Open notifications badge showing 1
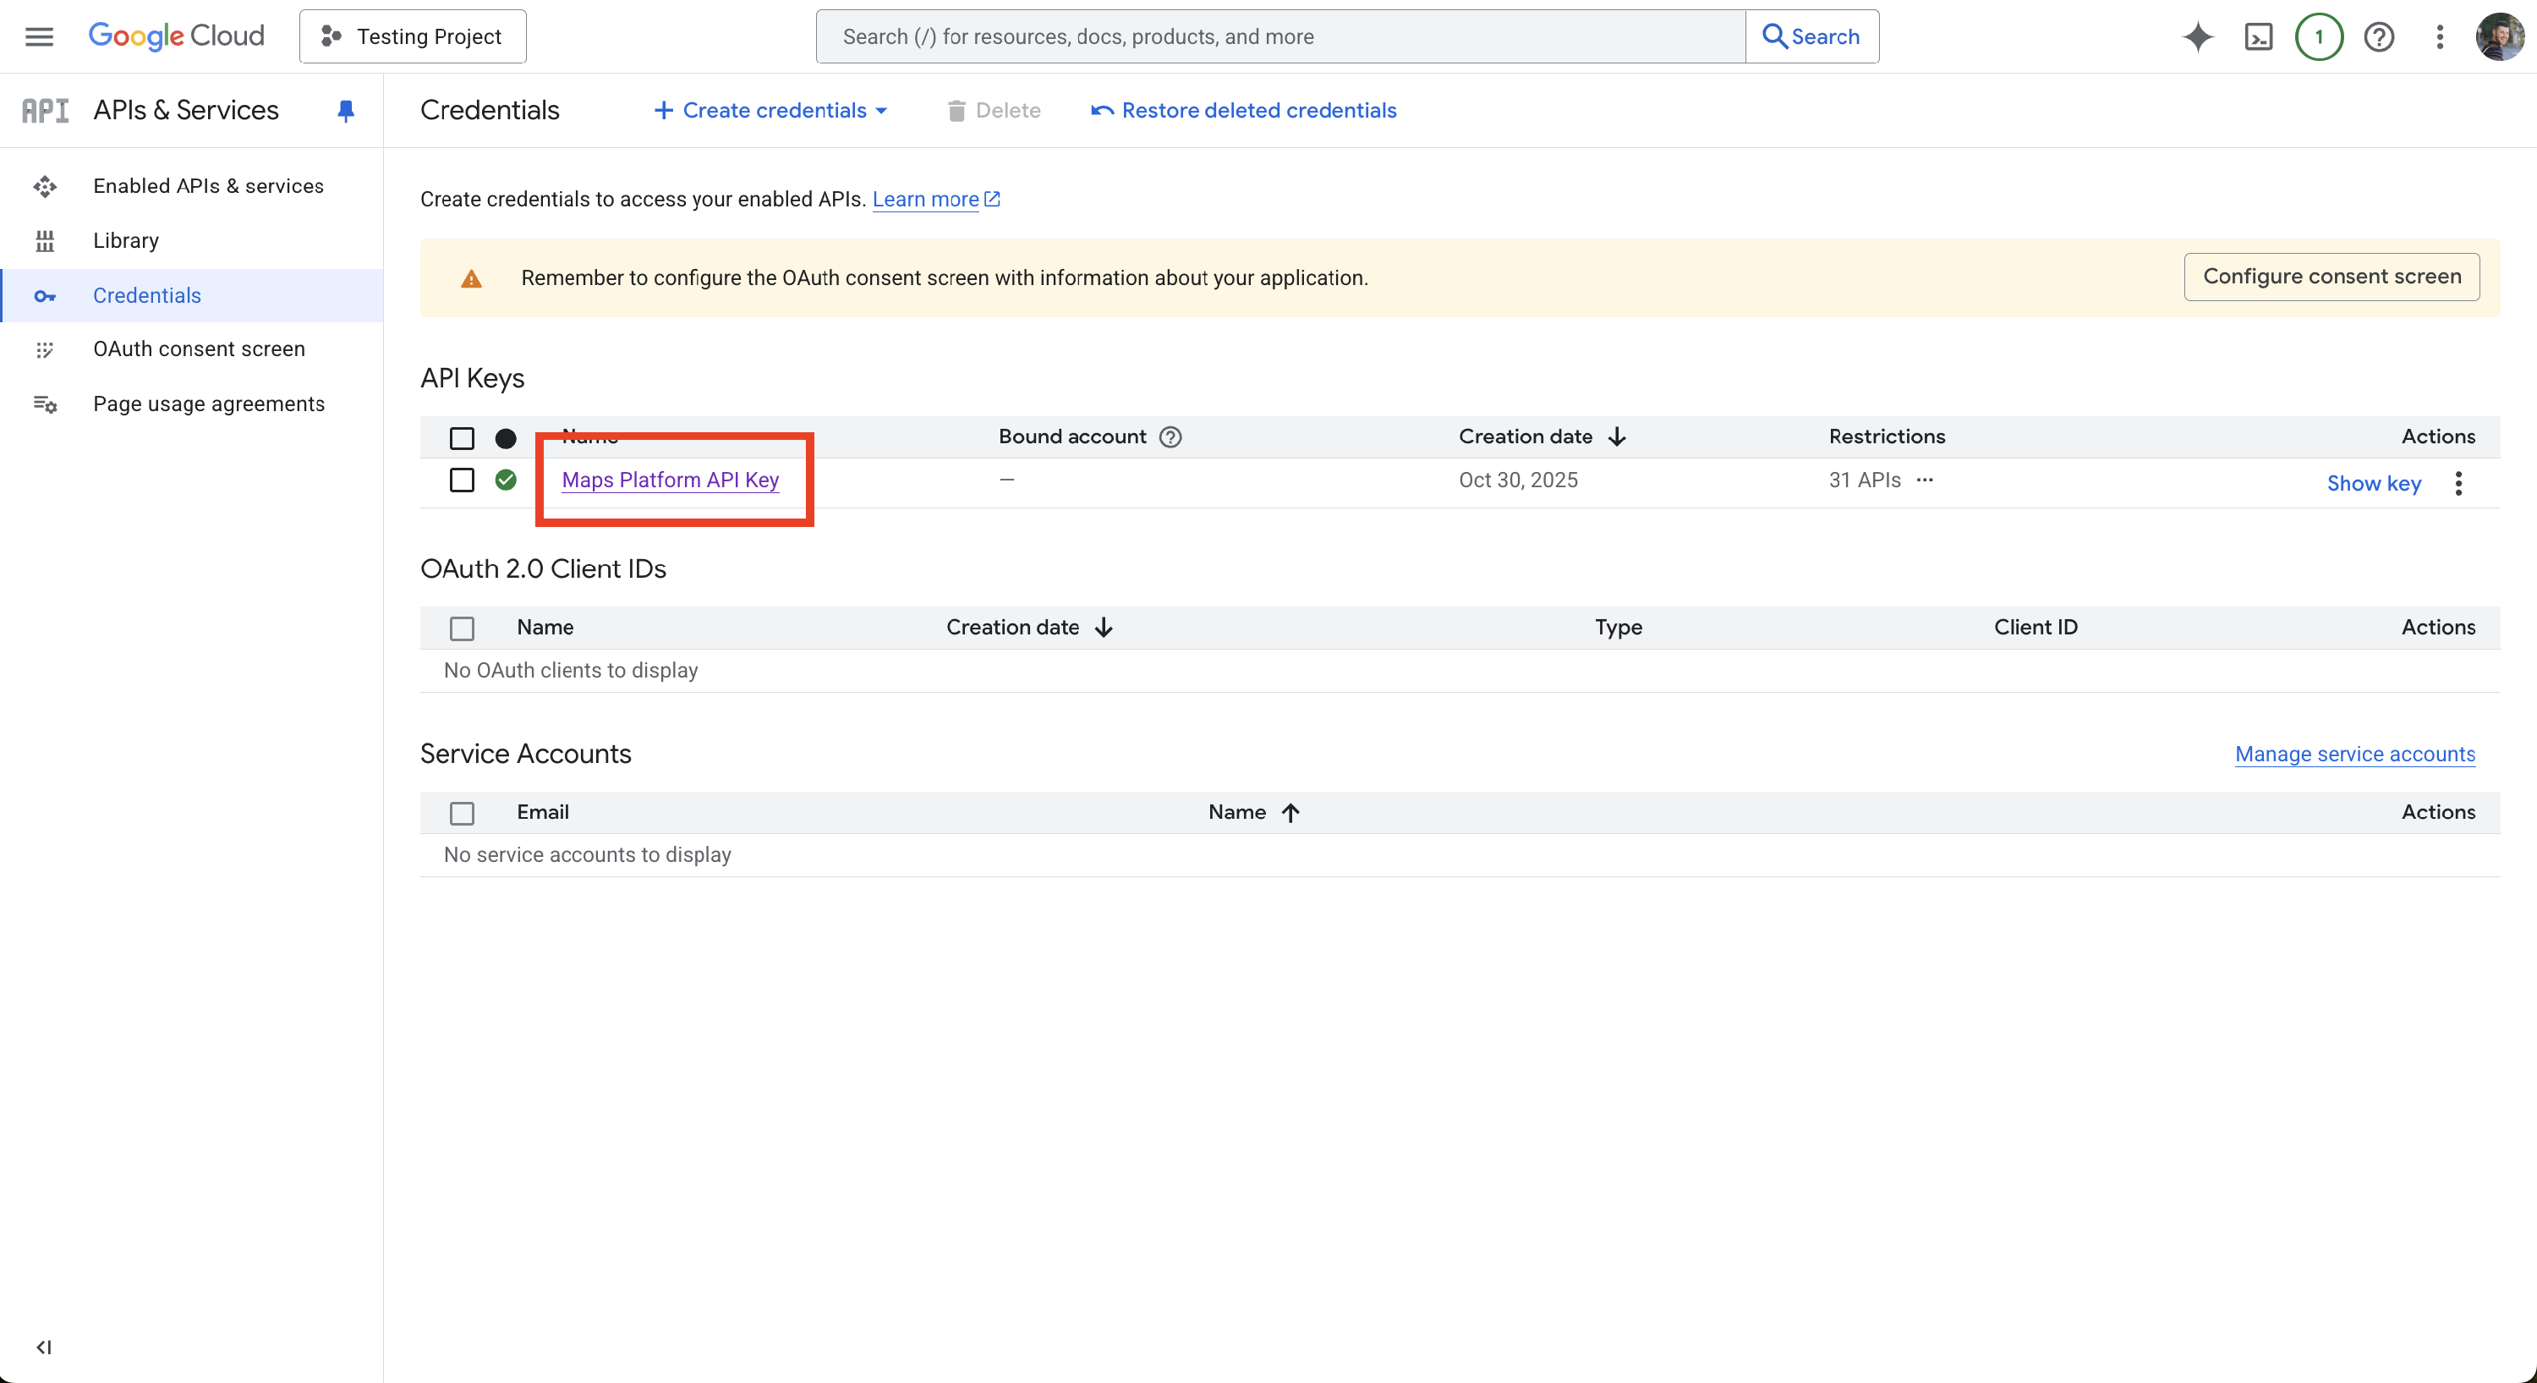Viewport: 2537px width, 1383px height. pyautogui.click(x=2318, y=36)
